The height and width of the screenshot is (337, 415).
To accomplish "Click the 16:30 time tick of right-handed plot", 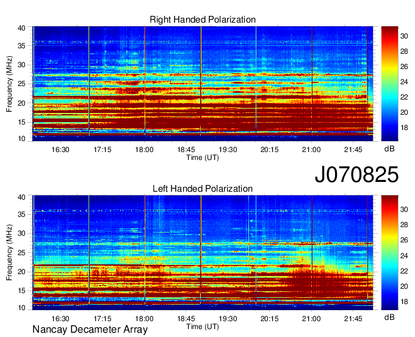I will click(x=60, y=150).
